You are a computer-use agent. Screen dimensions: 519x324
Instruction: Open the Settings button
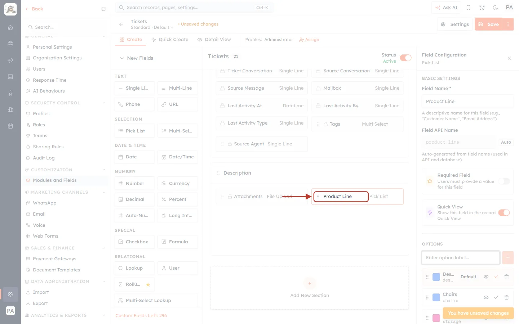click(x=455, y=24)
